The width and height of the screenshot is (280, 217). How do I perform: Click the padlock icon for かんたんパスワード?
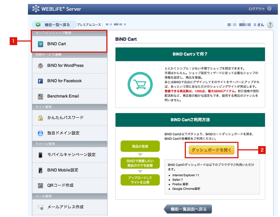[40, 118]
